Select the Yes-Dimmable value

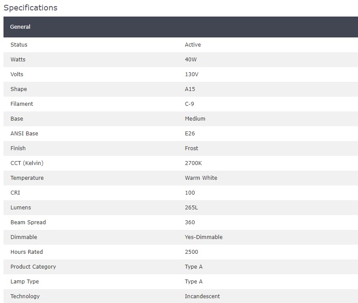click(x=204, y=237)
